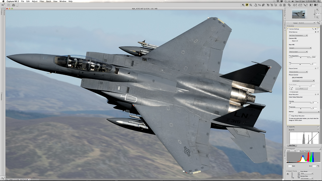Open the Unchanged picture control dropdown
The width and height of the screenshot is (322, 181).
coord(303,81)
